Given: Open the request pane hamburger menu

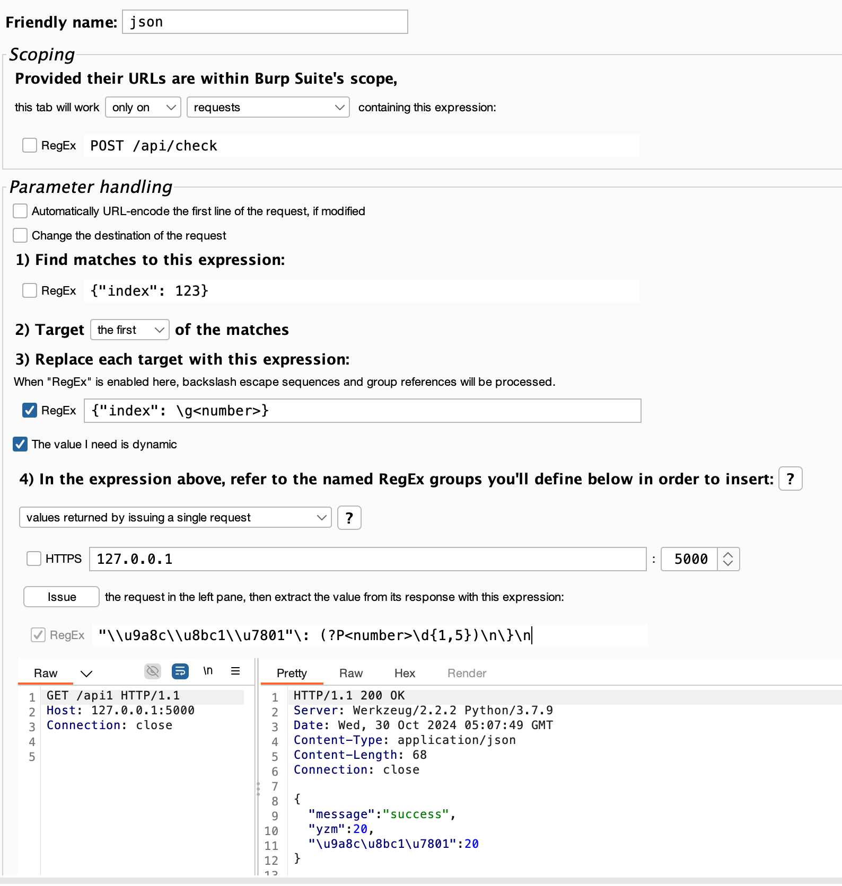Looking at the screenshot, I should pyautogui.click(x=235, y=671).
